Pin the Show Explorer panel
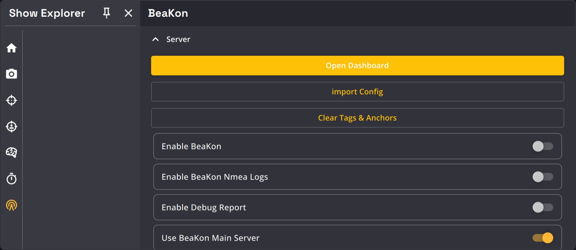Image resolution: width=576 pixels, height=250 pixels. [106, 13]
